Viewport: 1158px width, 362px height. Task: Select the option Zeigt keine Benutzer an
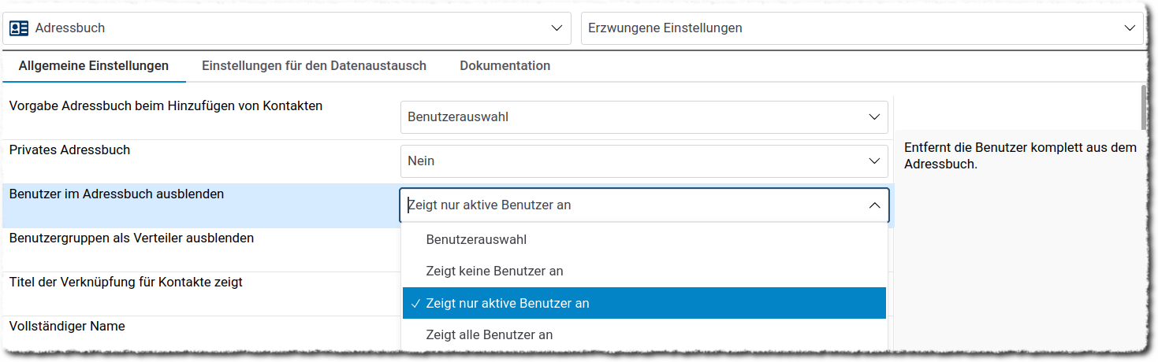pyautogui.click(x=494, y=271)
